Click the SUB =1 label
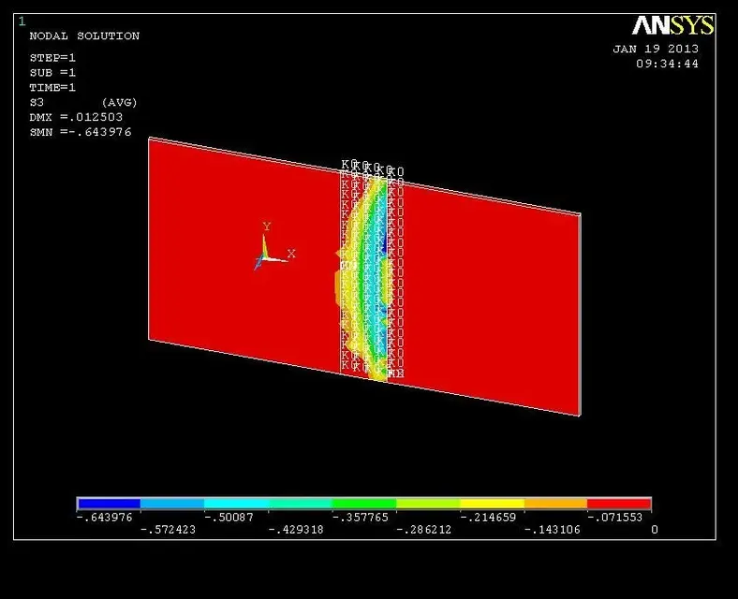Image resolution: width=738 pixels, height=599 pixels. tap(52, 73)
